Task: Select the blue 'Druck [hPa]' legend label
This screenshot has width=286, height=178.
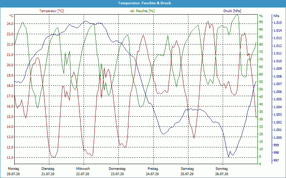Action: [232, 11]
